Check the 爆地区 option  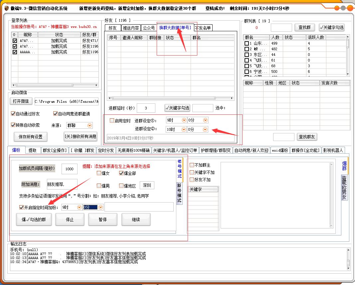click(121, 186)
